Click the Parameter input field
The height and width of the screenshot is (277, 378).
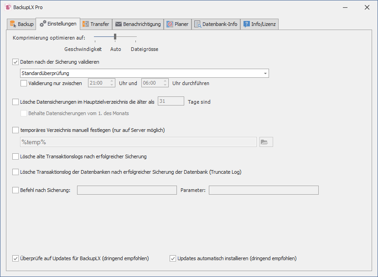point(263,190)
